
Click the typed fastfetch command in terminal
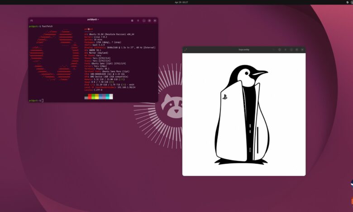pyautogui.click(x=47, y=26)
